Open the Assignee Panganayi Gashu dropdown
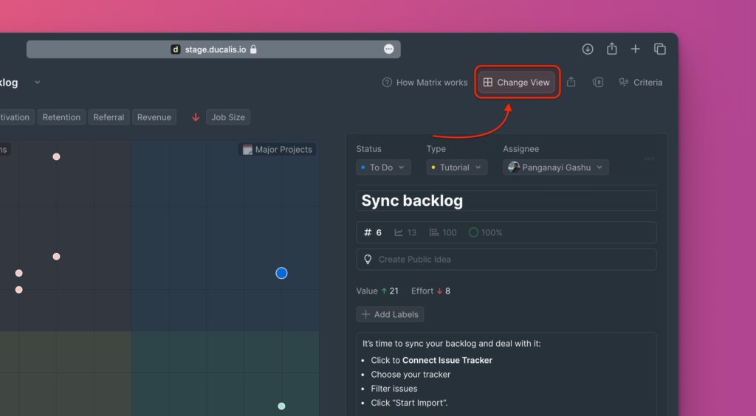Image resolution: width=756 pixels, height=416 pixels. tap(555, 167)
